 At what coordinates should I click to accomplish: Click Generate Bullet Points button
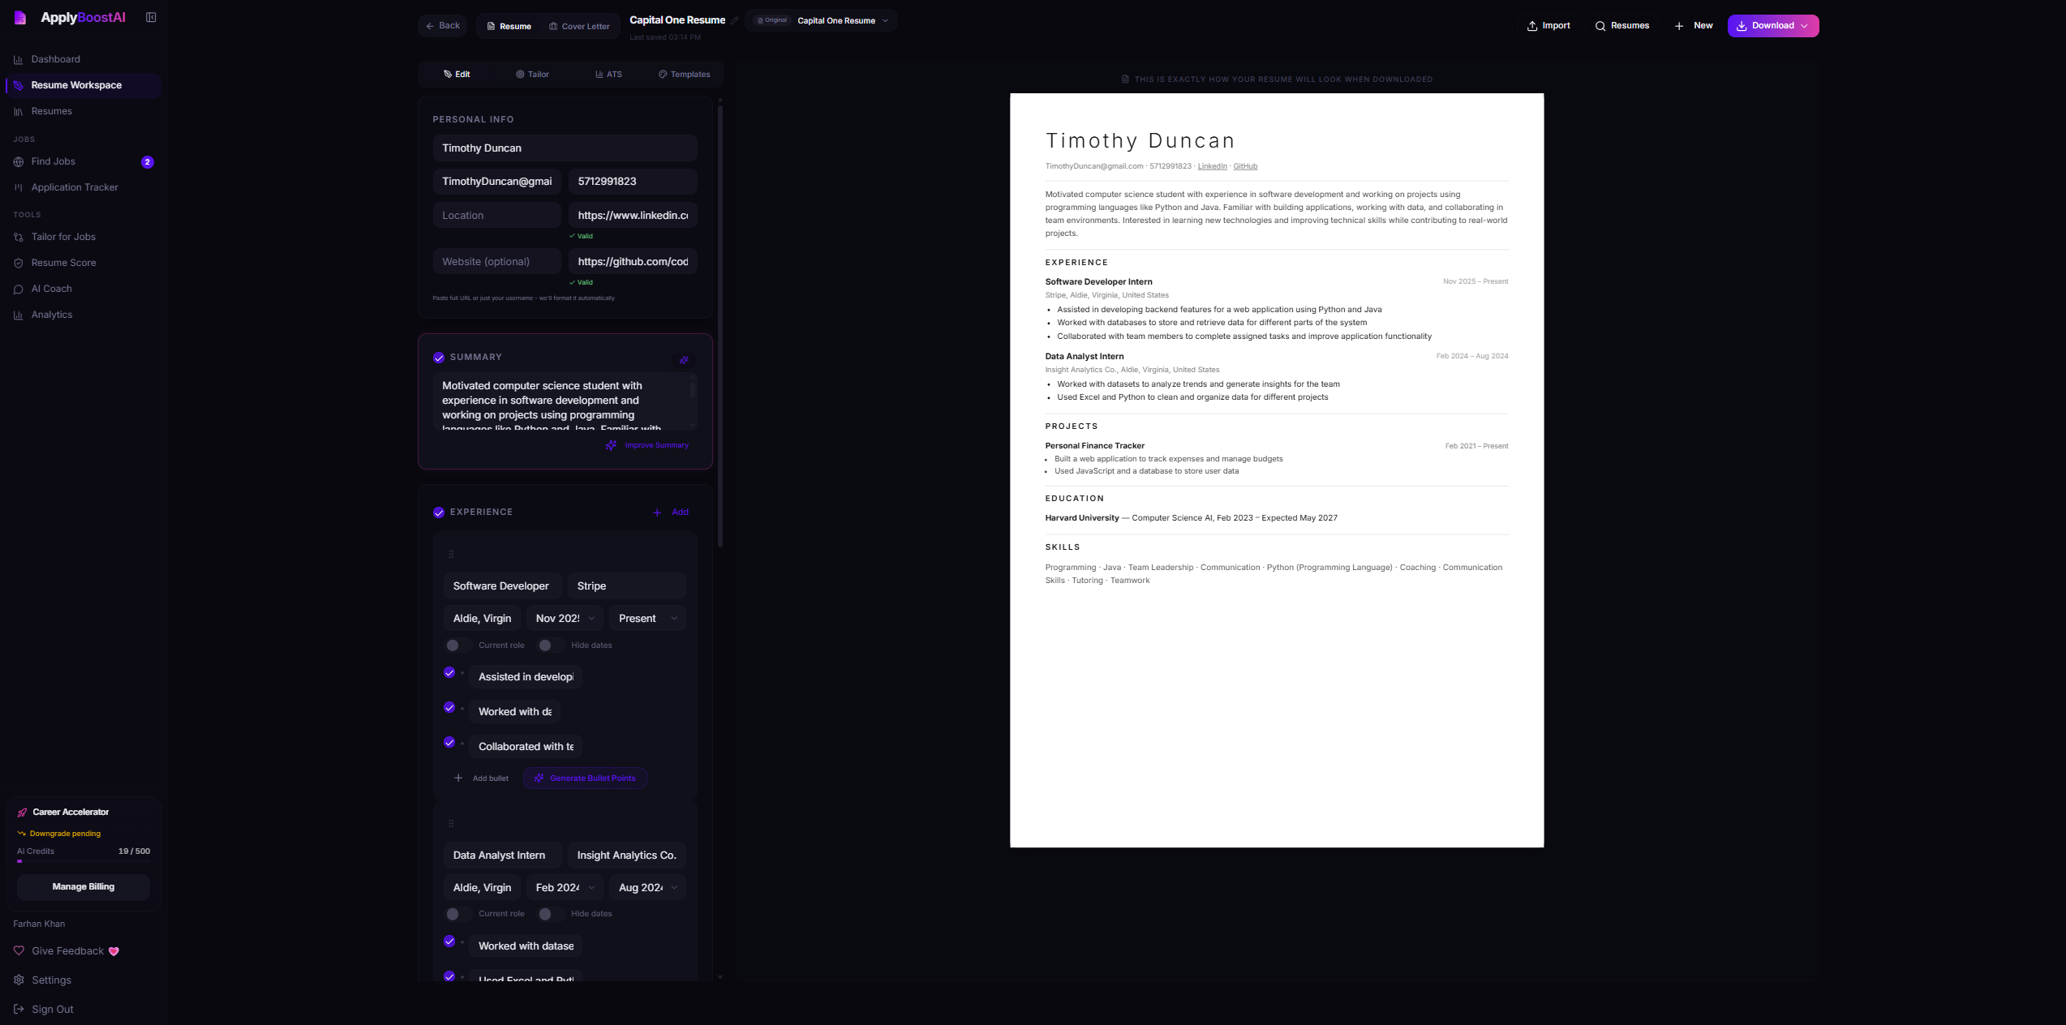point(585,778)
